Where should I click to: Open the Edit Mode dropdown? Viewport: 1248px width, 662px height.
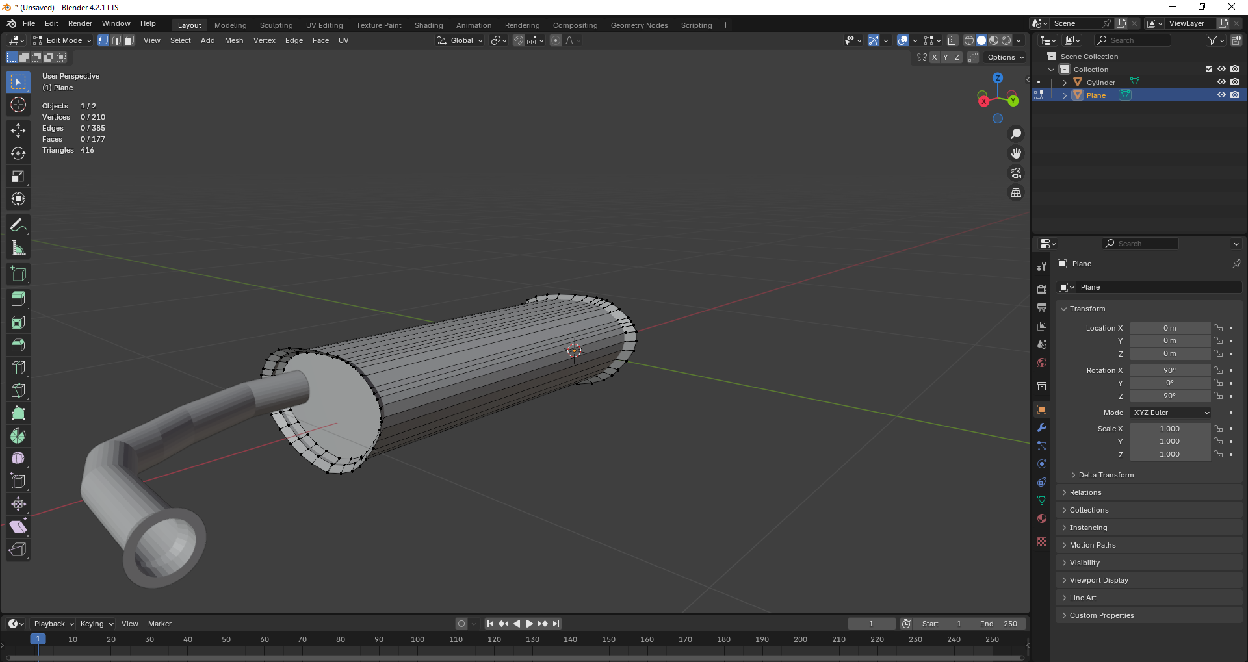pos(62,40)
